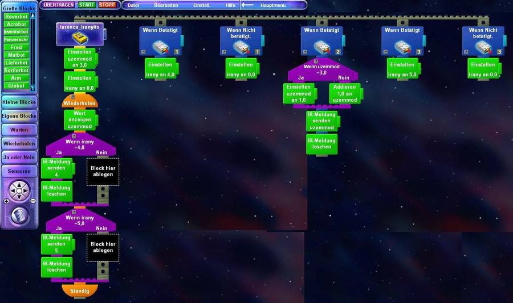Viewport: 513px width, 303px height.
Task: Expand the Ja oder Nein palette
Action: [19, 157]
